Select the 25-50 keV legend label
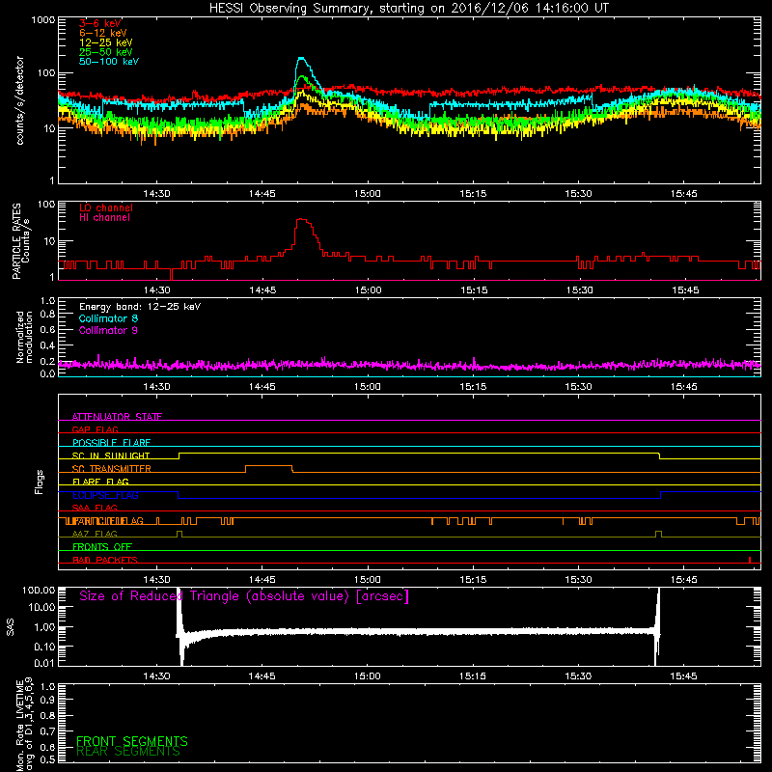The image size is (772, 772). pyautogui.click(x=106, y=52)
